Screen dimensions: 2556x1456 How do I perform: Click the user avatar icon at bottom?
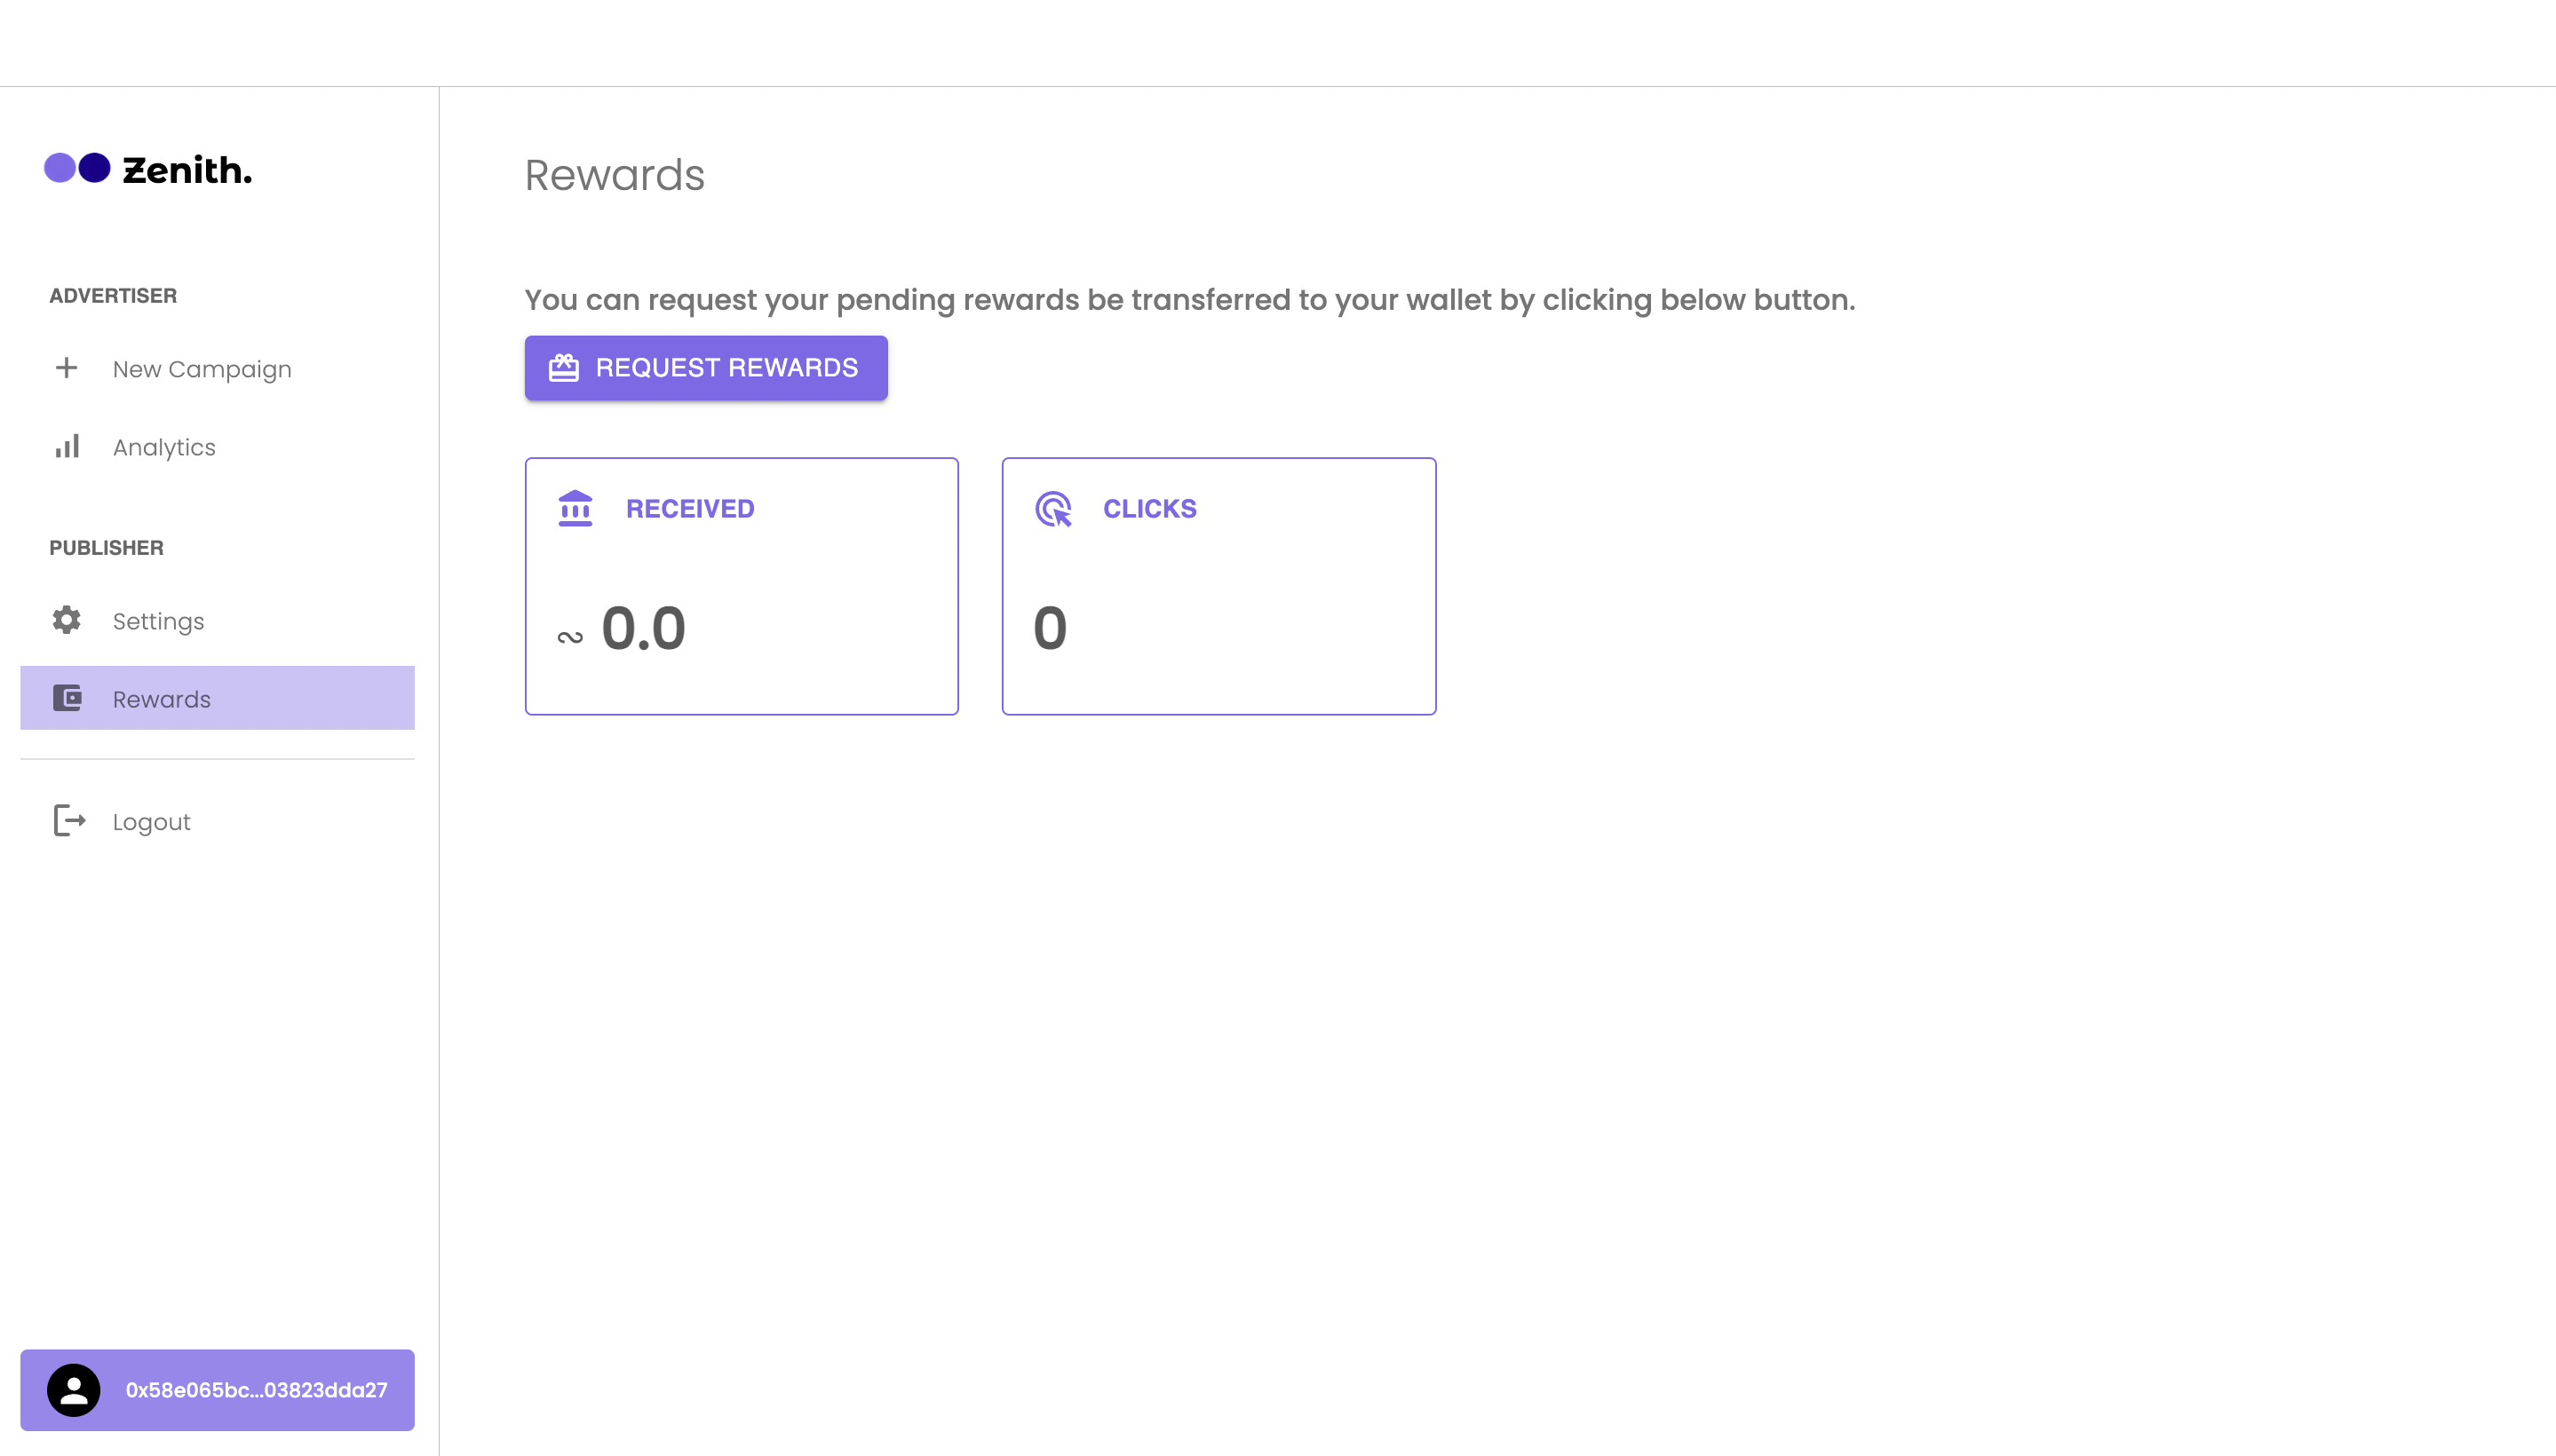[74, 1390]
